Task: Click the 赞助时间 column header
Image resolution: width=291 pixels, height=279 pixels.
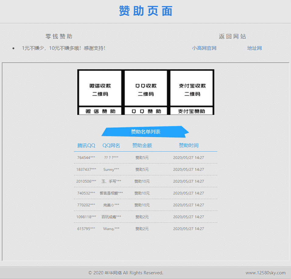Action: (x=188, y=146)
